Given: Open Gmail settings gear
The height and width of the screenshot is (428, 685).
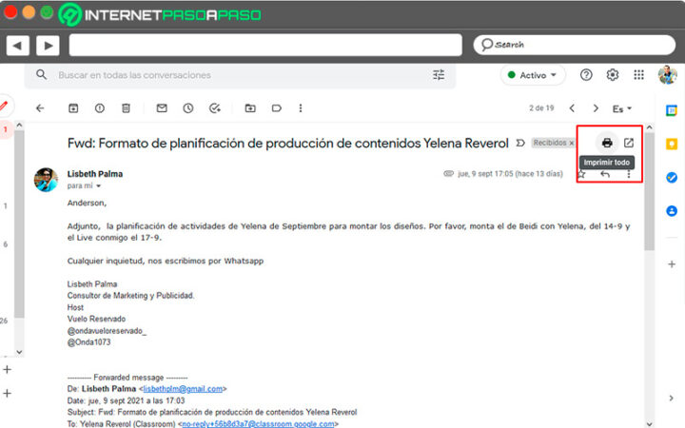Looking at the screenshot, I should pos(613,75).
